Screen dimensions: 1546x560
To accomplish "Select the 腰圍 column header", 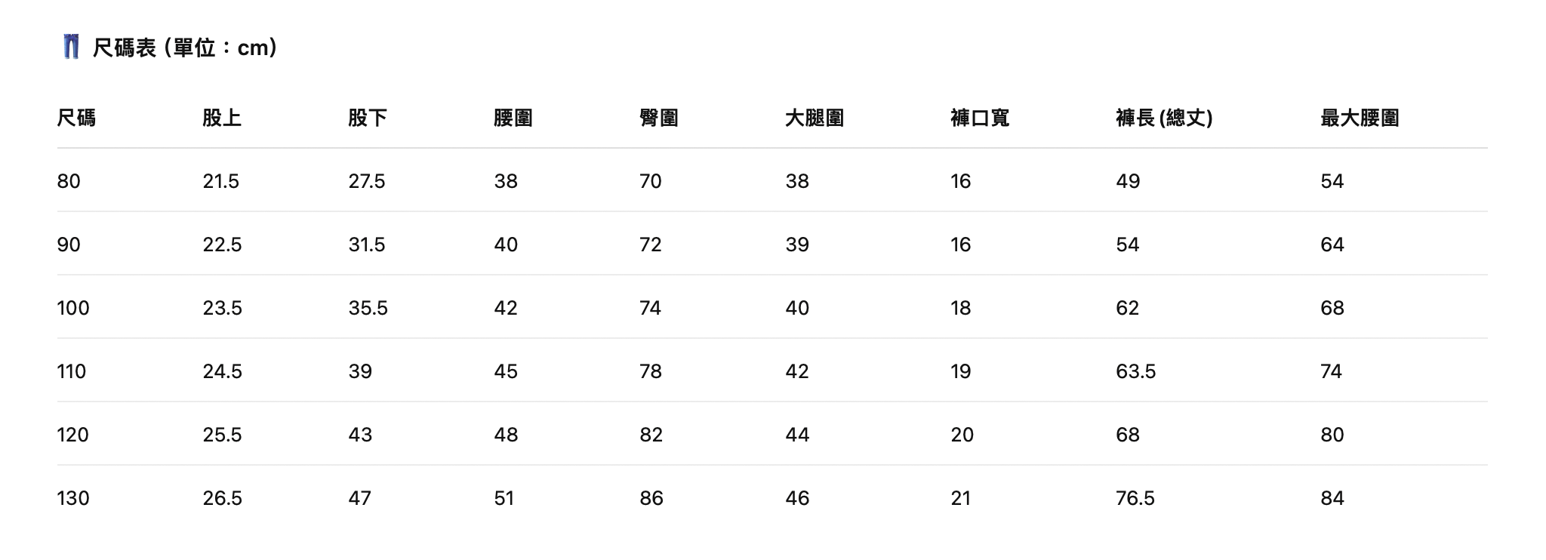I will pyautogui.click(x=513, y=118).
